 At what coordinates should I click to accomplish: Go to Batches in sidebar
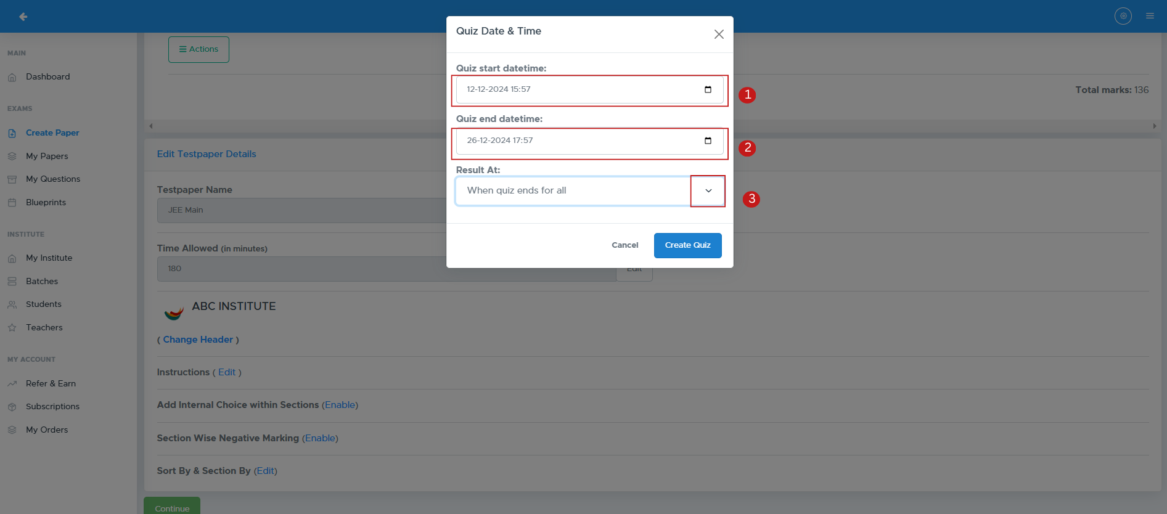coord(42,281)
